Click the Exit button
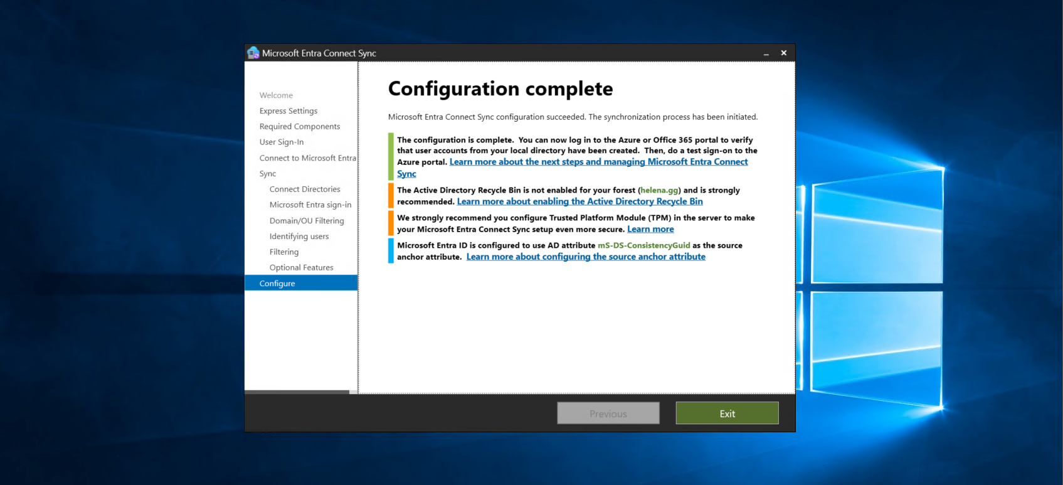Screen dimensions: 1063x485 727,413
